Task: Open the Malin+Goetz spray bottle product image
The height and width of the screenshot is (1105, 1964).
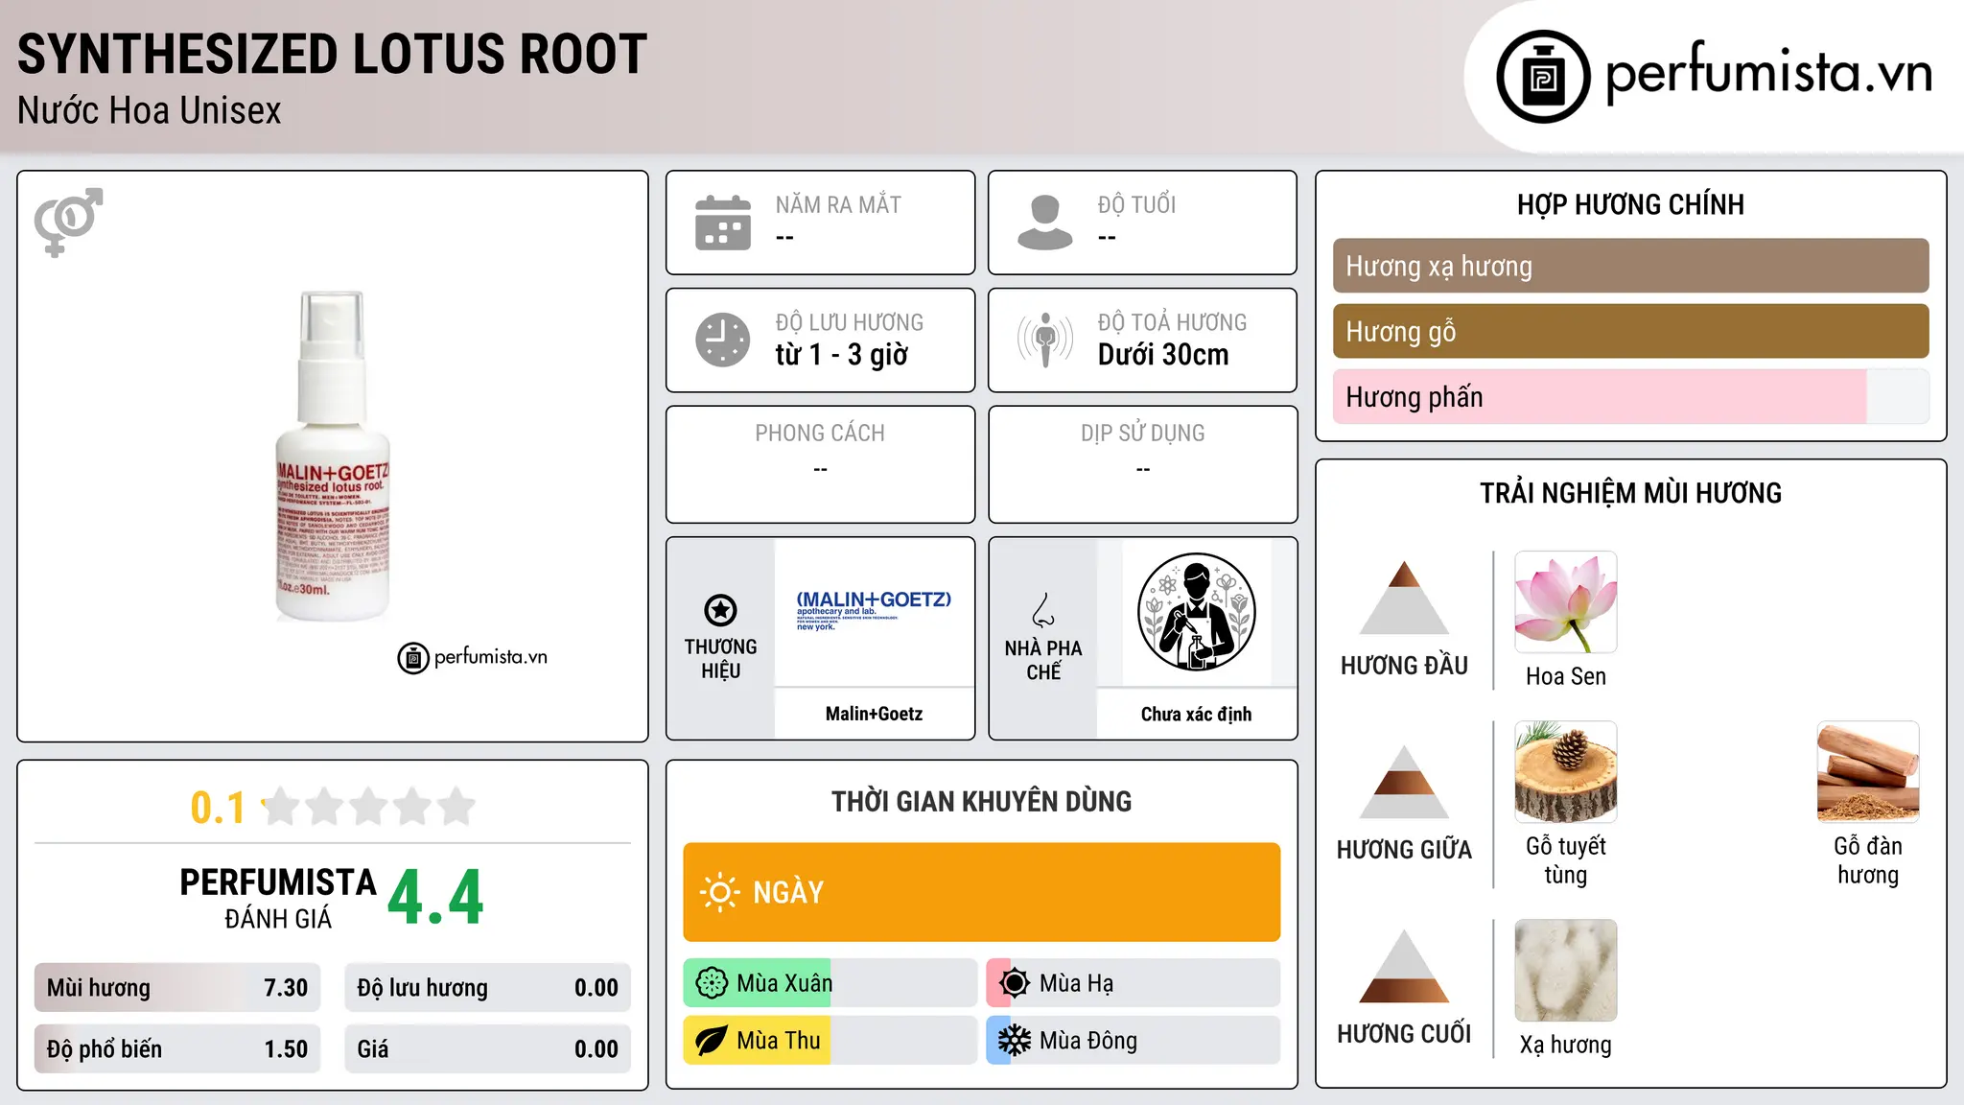Action: coord(333,456)
